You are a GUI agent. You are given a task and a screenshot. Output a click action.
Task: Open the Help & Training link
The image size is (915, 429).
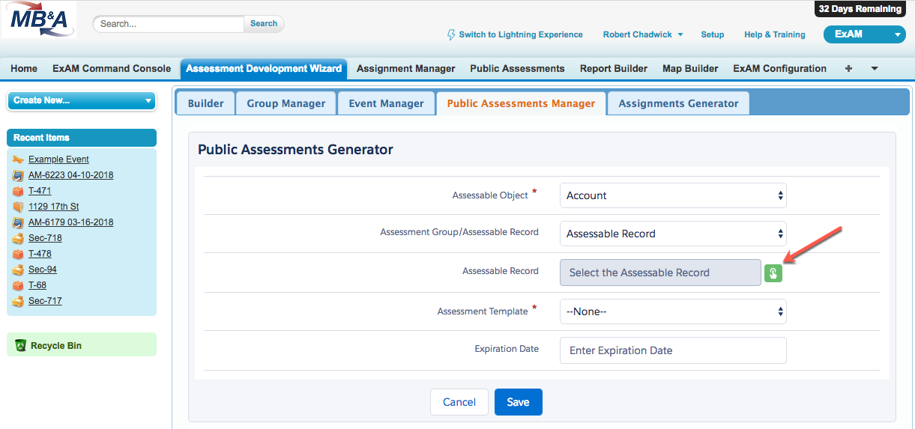click(x=775, y=34)
